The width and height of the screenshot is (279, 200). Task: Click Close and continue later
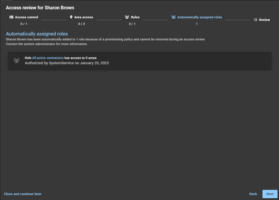23,194
